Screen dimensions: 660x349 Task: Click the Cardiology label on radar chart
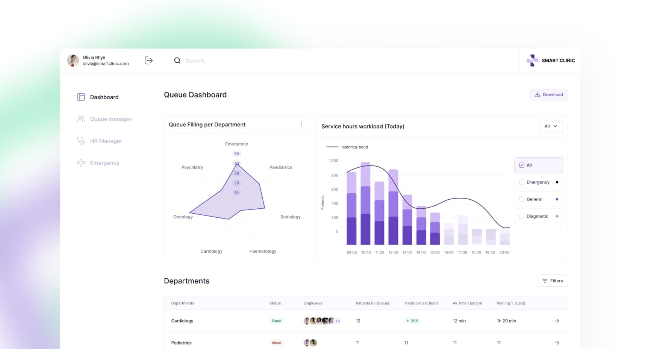211,251
